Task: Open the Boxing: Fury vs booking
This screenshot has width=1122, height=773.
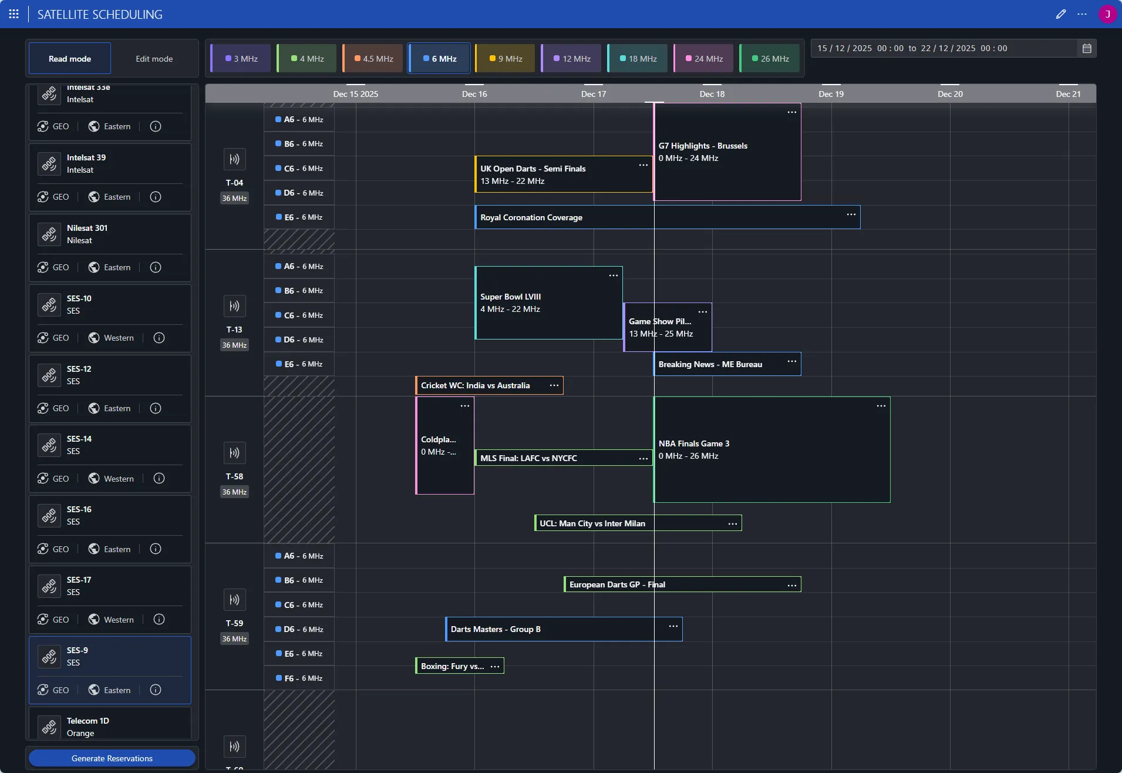Action: coord(459,666)
